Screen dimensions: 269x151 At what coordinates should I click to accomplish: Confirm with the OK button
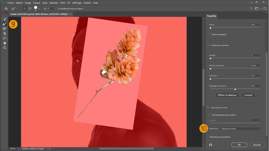tap(239, 145)
